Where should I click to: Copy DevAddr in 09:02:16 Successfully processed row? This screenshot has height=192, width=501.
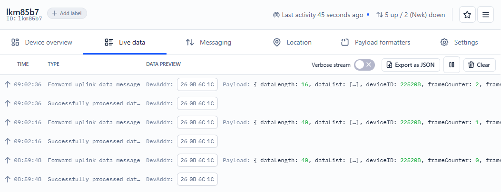197,141
